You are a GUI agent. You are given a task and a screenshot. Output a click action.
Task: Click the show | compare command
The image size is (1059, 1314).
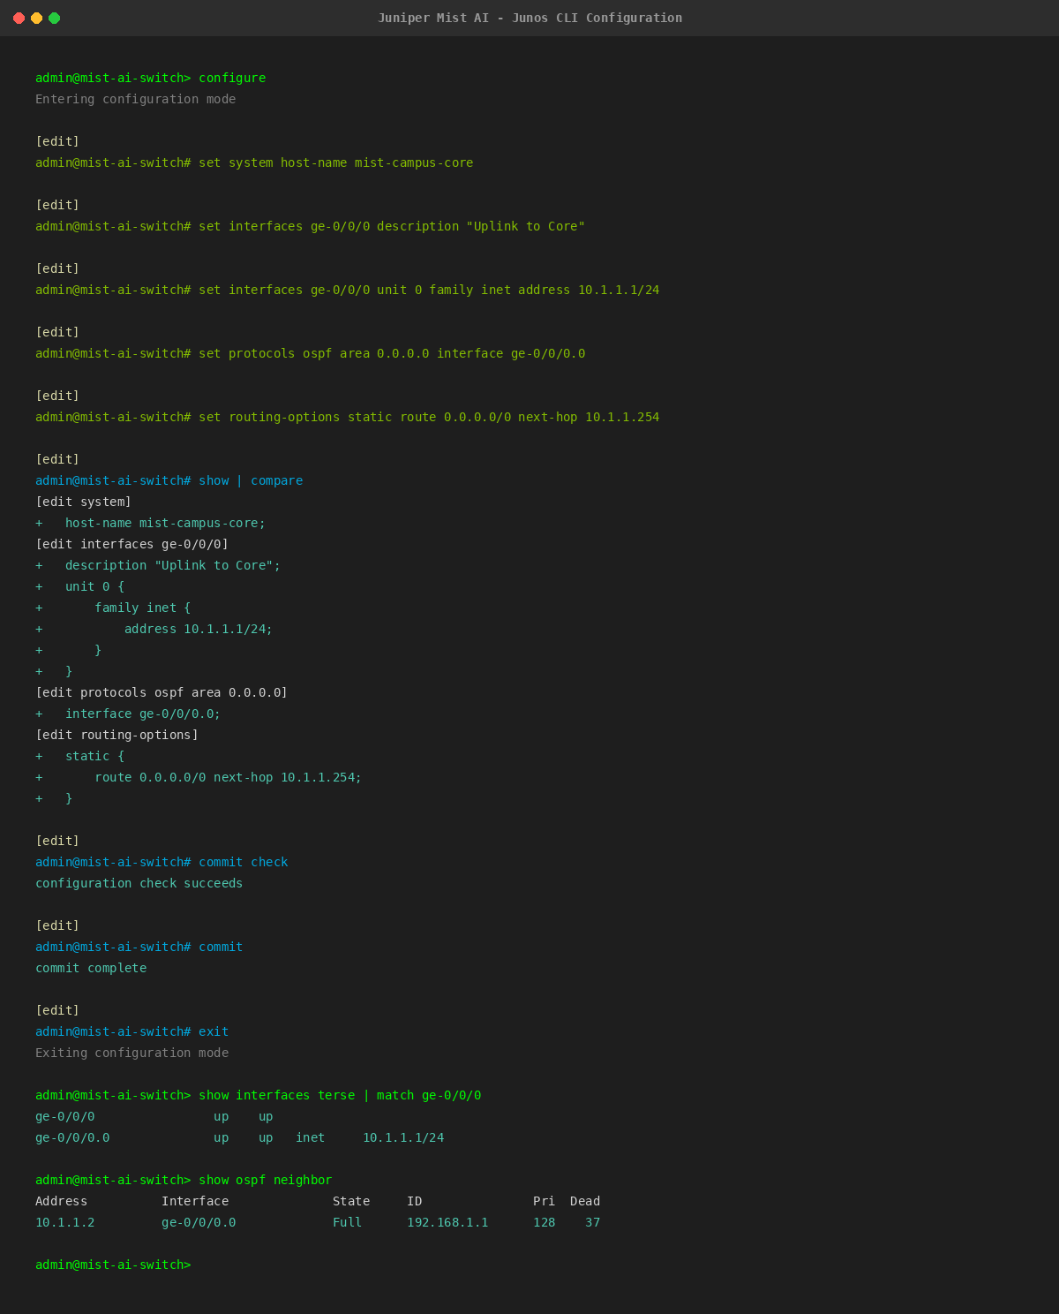click(x=250, y=480)
